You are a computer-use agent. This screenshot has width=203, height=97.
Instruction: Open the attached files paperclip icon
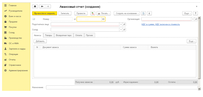149,13
